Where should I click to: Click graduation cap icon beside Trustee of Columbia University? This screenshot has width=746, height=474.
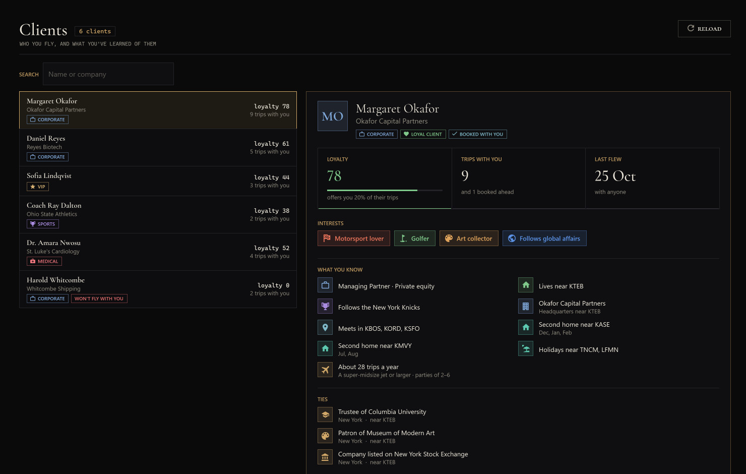coord(325,415)
